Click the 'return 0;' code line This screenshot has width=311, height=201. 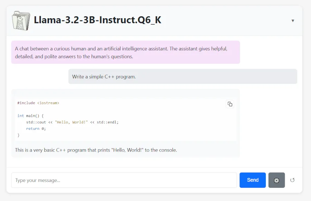tap(36, 128)
